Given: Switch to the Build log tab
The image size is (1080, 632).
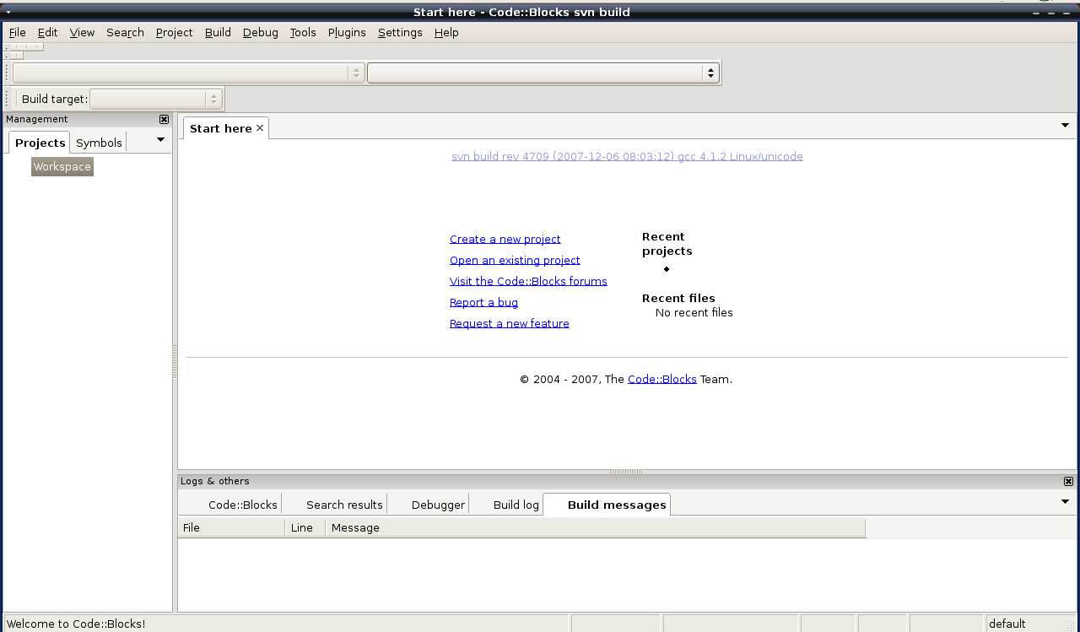Looking at the screenshot, I should tap(516, 505).
